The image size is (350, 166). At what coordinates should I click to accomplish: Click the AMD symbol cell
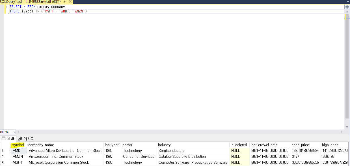click(19, 151)
